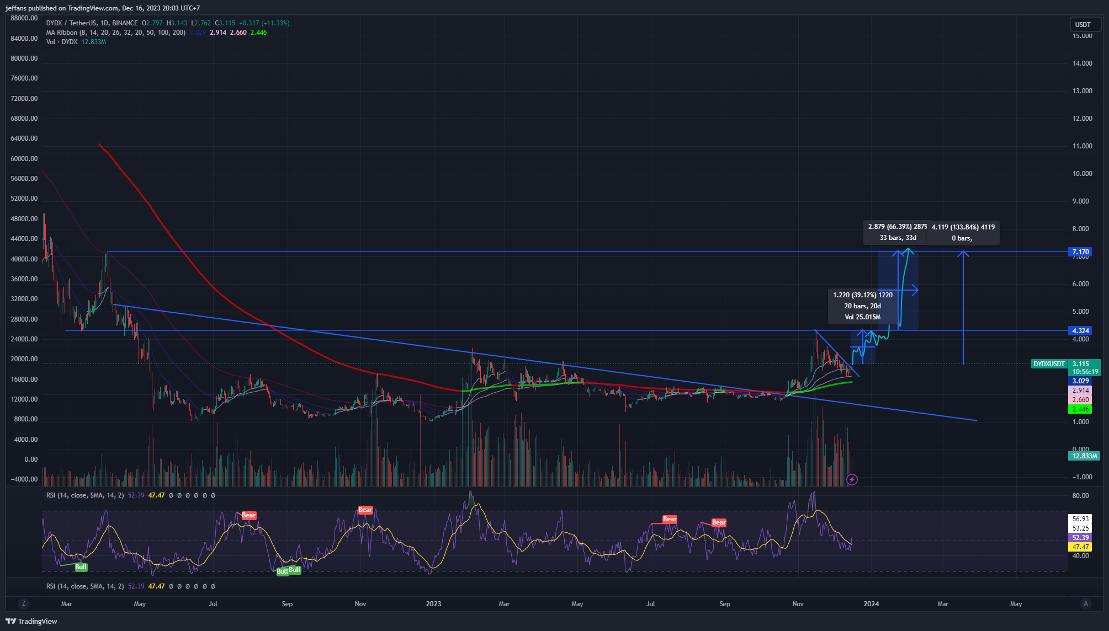Screen dimensions: 1109x631
Task: Click the DYDXUSDT symbol tag on price axis
Action: tap(1049, 364)
